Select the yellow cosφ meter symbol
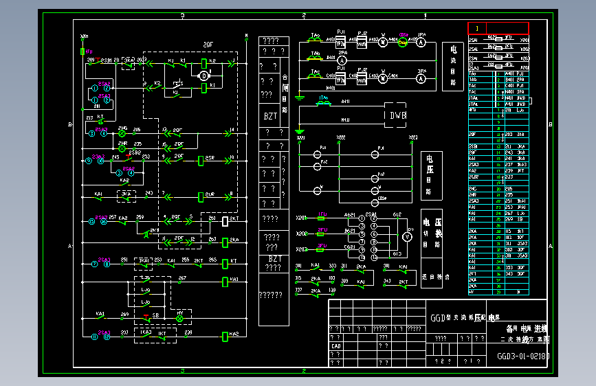 pyautogui.click(x=403, y=43)
